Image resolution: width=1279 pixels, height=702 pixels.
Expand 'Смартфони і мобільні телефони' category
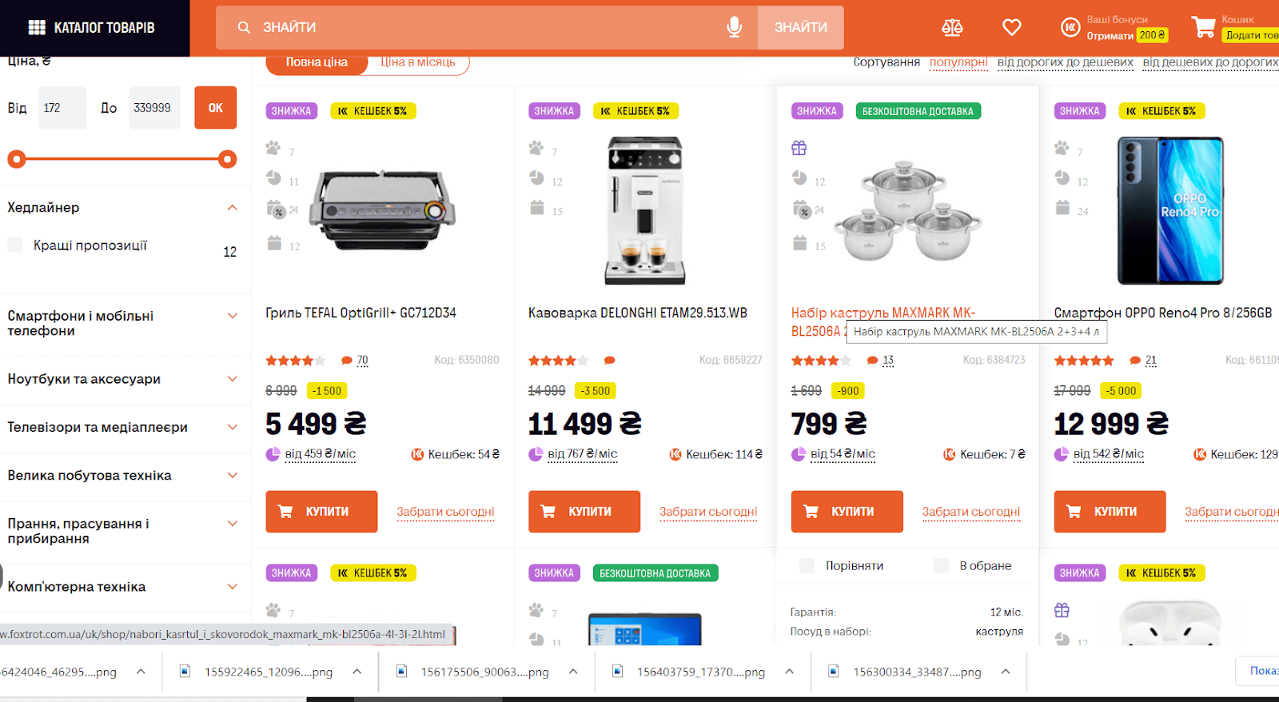coord(233,316)
